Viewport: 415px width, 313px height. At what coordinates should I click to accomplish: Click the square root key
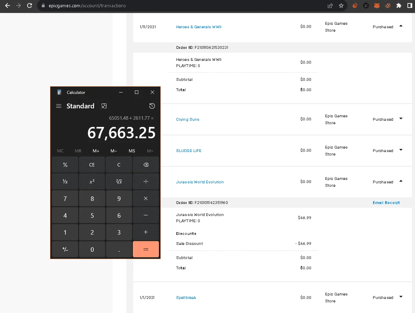[x=119, y=182]
